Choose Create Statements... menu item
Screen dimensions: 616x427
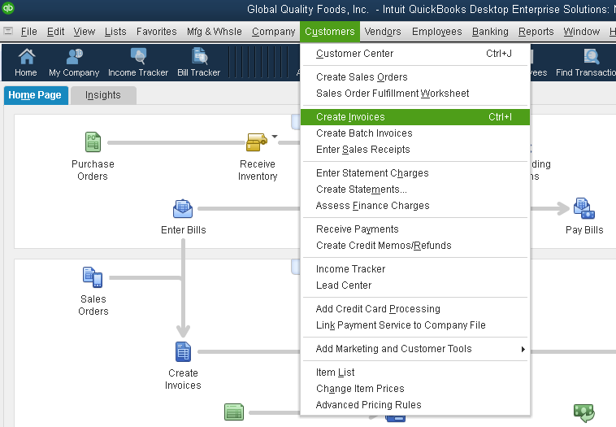tap(415, 190)
